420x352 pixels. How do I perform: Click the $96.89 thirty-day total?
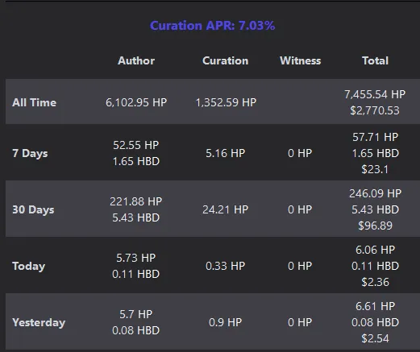[375, 226]
